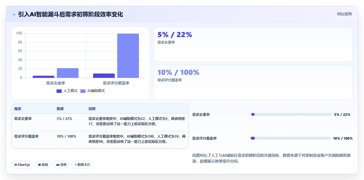
Task: Click the 需求评分覆盖率 progress bar
Action: (291, 138)
